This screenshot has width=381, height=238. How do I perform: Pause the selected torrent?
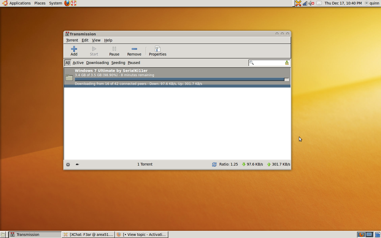point(114,51)
